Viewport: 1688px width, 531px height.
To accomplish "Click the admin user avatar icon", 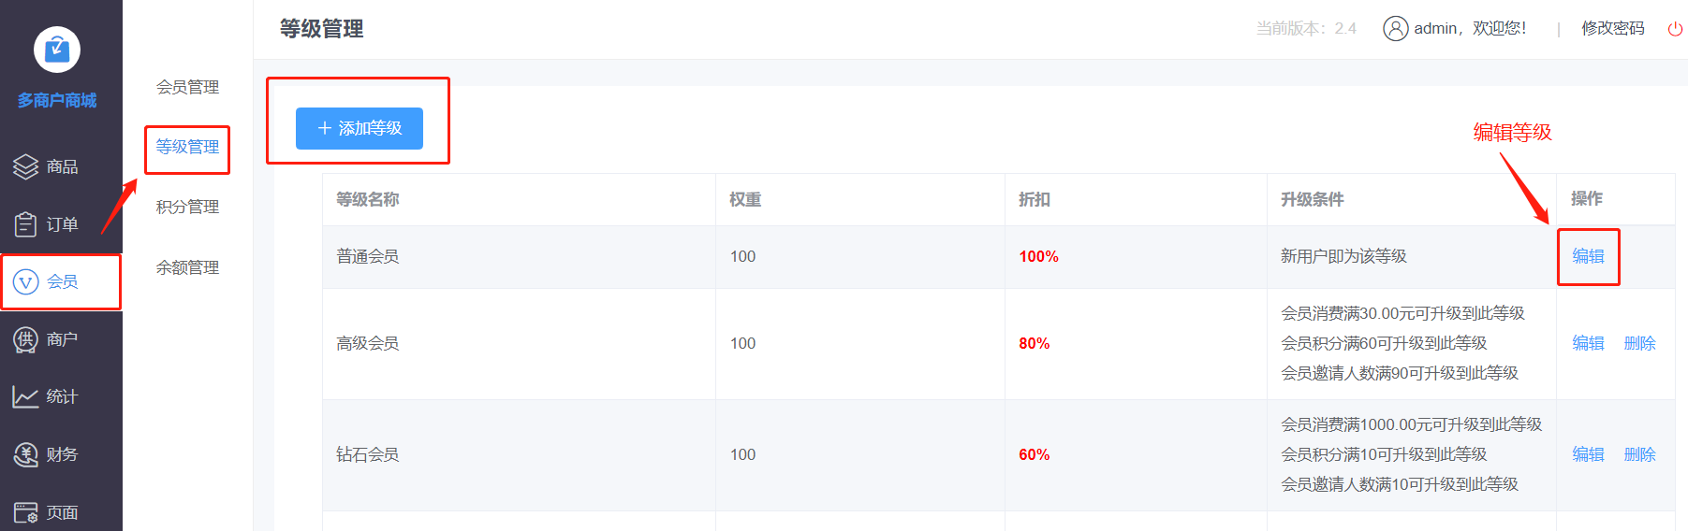I will [x=1395, y=29].
